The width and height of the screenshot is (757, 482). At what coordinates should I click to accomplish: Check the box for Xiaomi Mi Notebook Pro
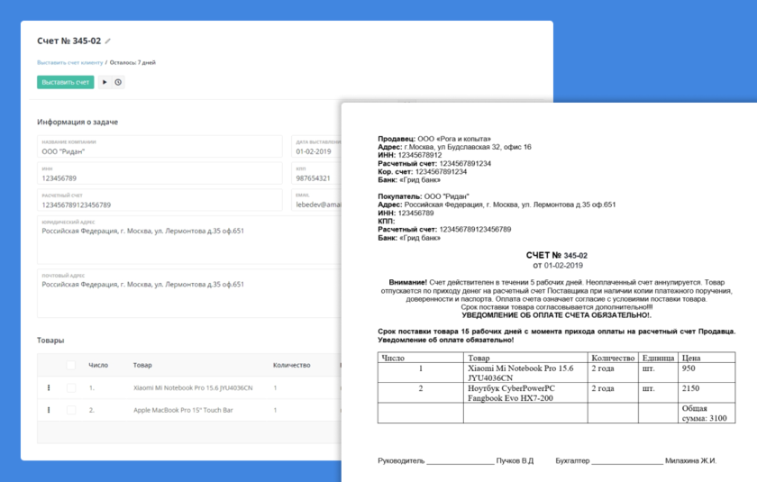tap(72, 387)
